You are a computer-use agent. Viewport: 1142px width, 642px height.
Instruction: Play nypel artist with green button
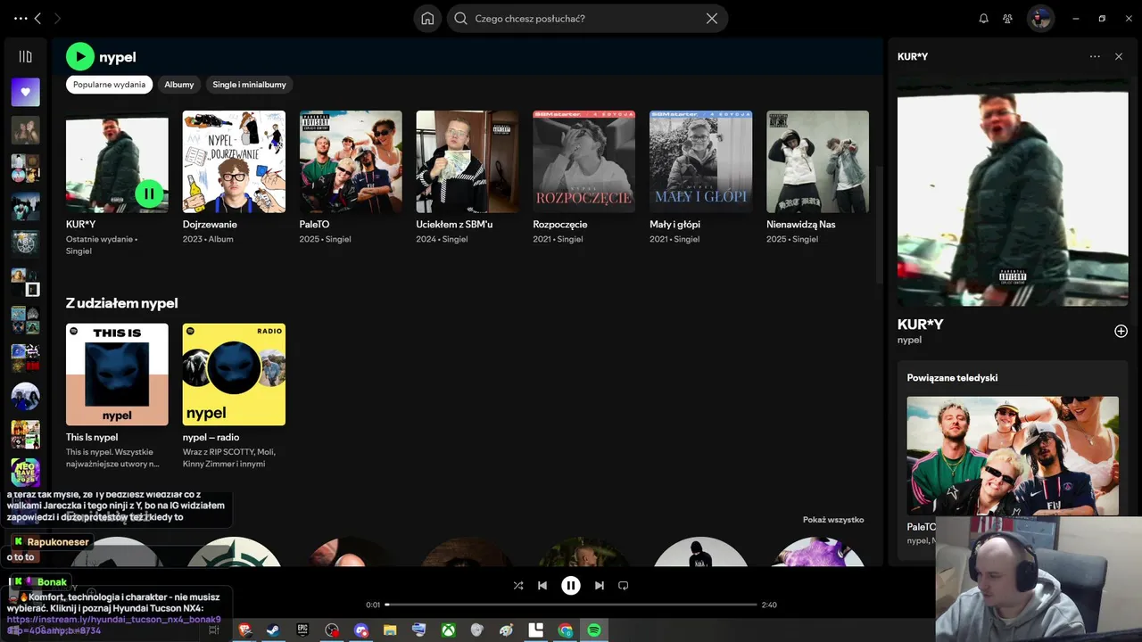(x=80, y=57)
